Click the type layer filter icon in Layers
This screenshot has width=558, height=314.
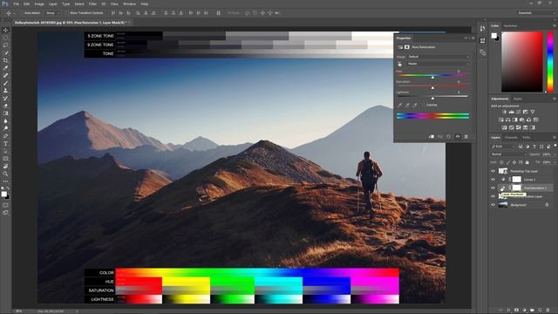click(534, 147)
